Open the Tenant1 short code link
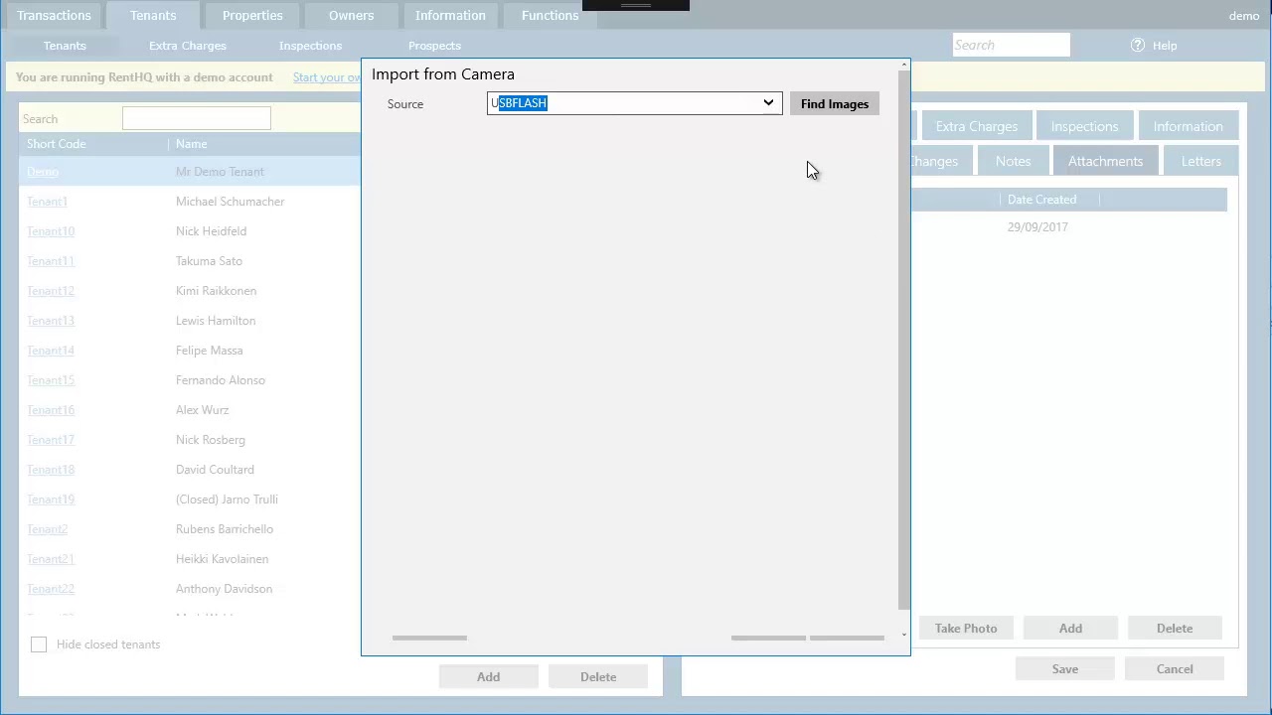Viewport: 1272px width, 715px height. click(x=47, y=202)
